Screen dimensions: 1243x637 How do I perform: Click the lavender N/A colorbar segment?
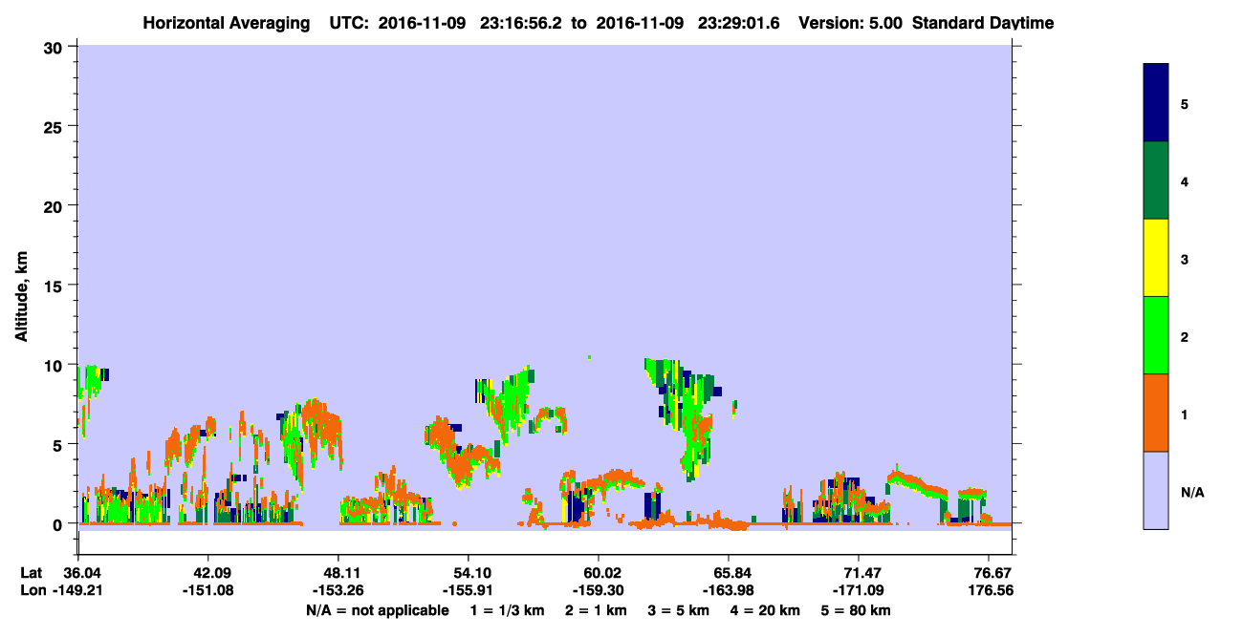click(1156, 490)
